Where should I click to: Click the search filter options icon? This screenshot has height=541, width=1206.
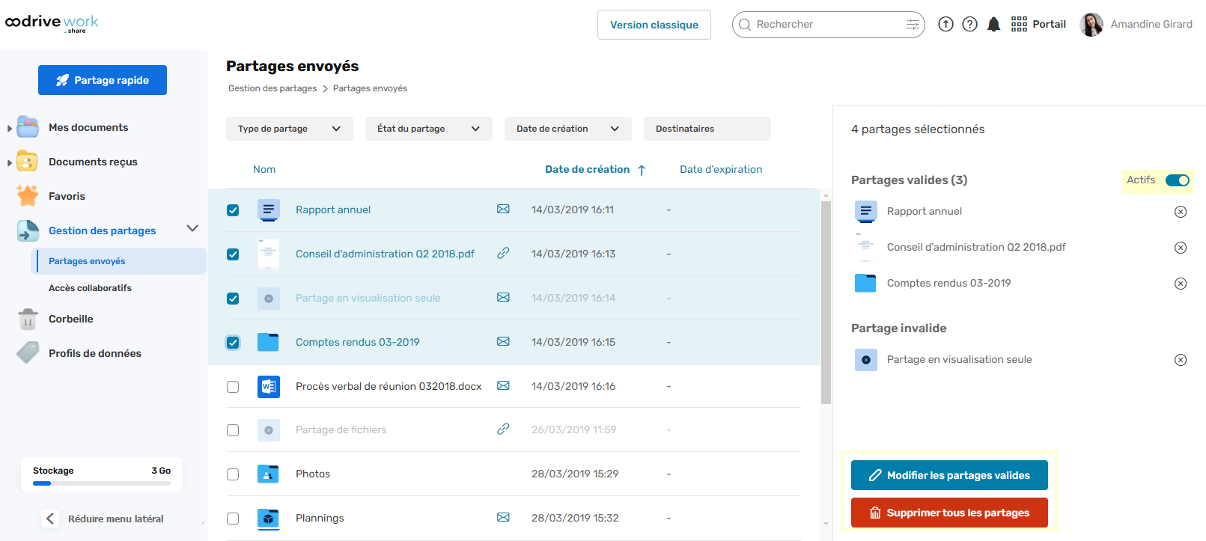pyautogui.click(x=913, y=25)
